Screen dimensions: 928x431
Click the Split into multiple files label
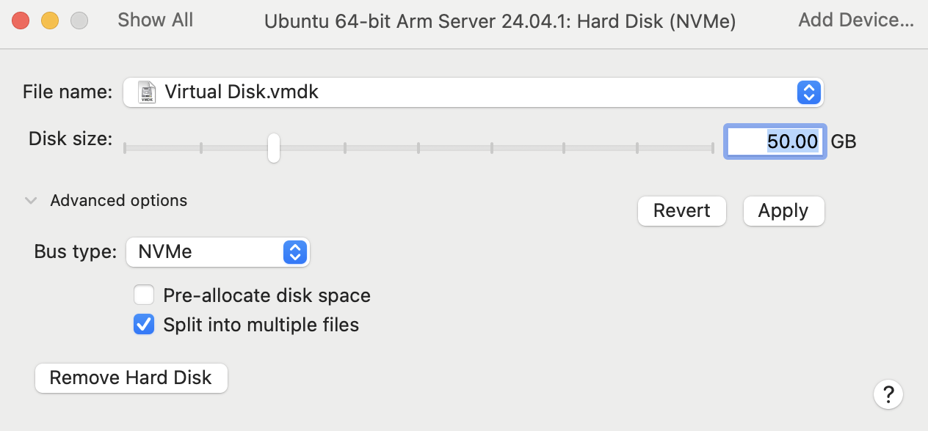261,324
